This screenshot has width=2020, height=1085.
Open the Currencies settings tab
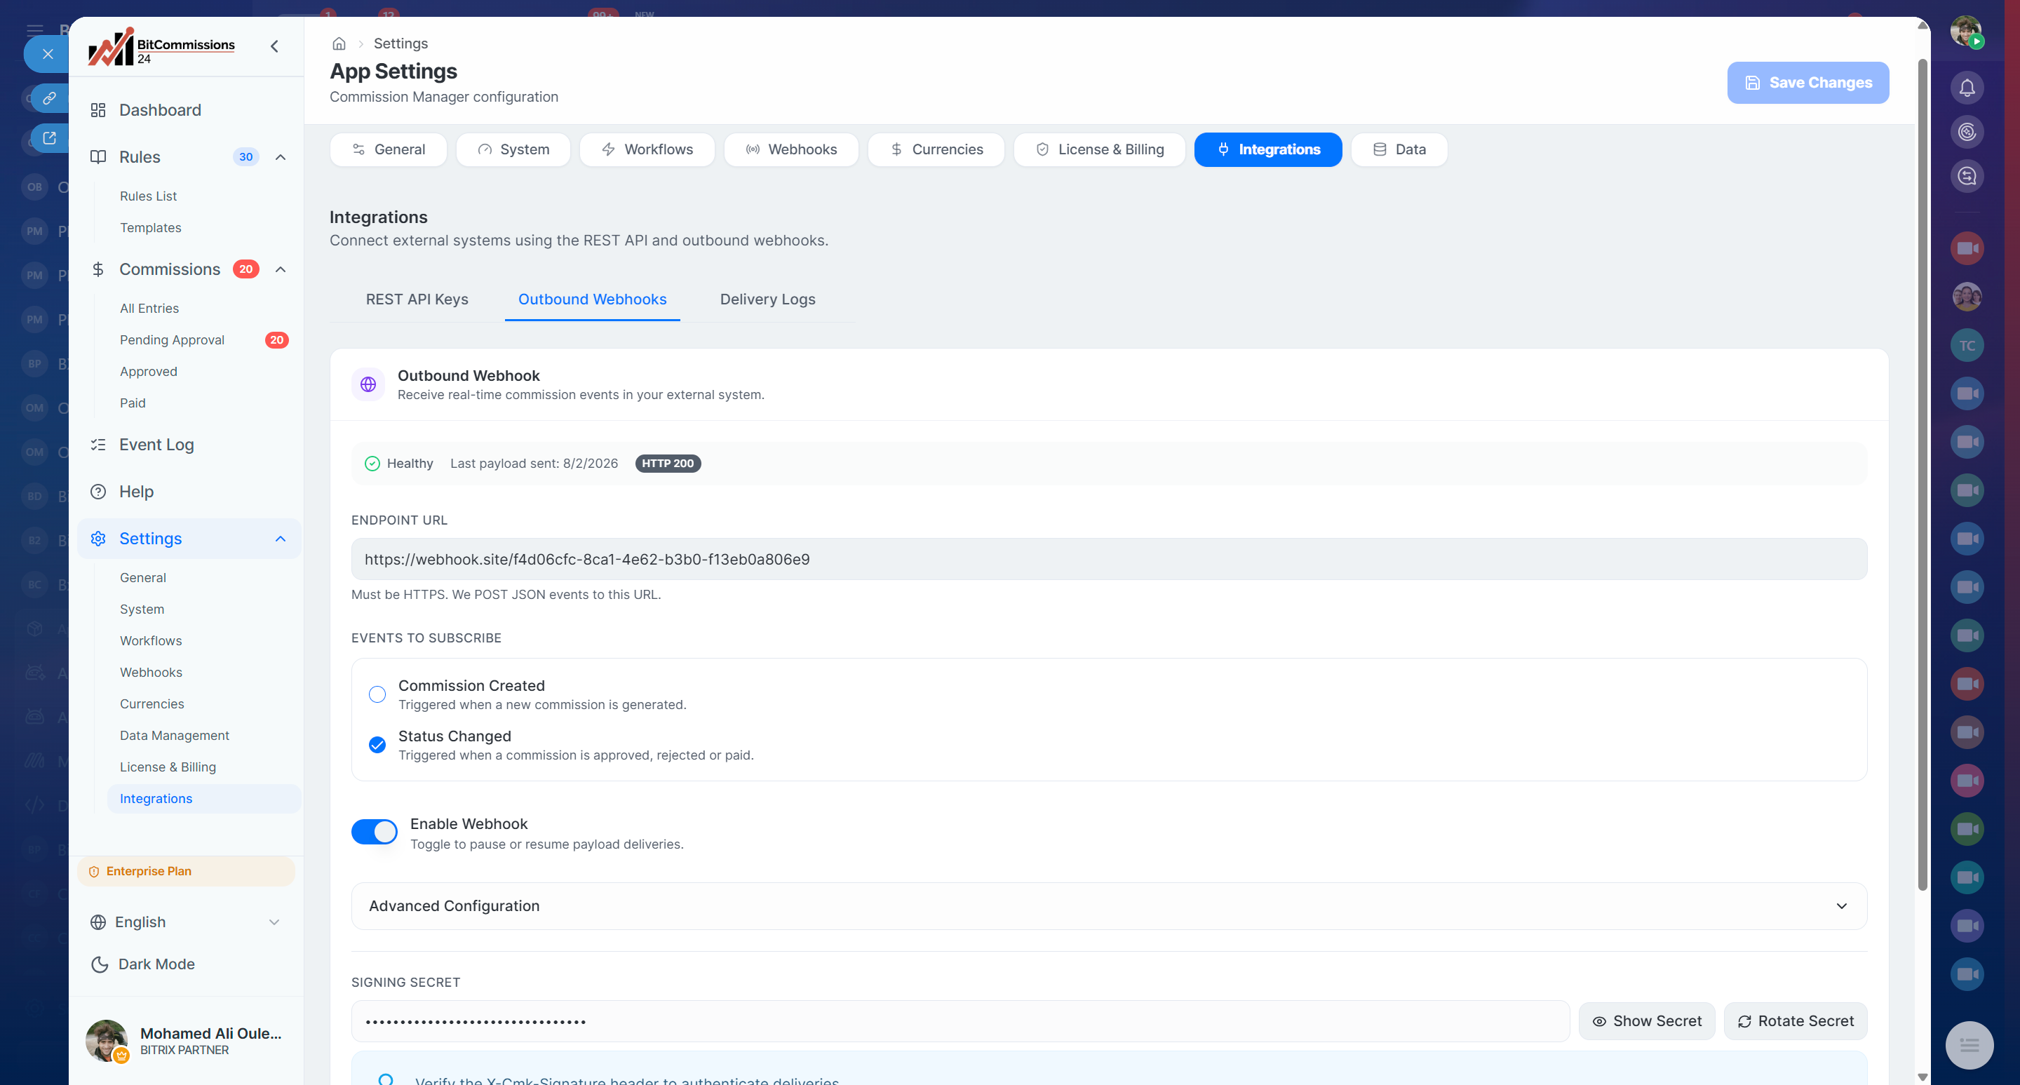click(x=936, y=149)
